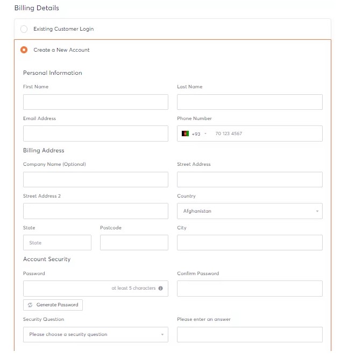Click the security answer input field
Screen dimensions: 348x358
(250, 335)
